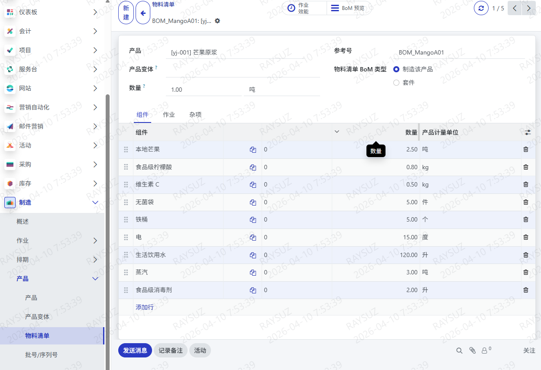The height and width of the screenshot is (370, 541).
Task: Open the 仪表板 app icon
Action: pos(10,12)
